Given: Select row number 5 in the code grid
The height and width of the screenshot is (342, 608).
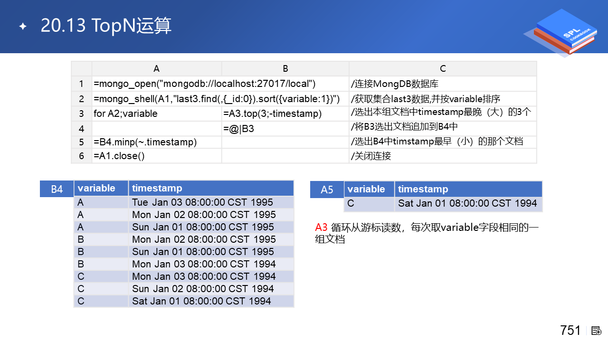Looking at the screenshot, I should (82, 142).
